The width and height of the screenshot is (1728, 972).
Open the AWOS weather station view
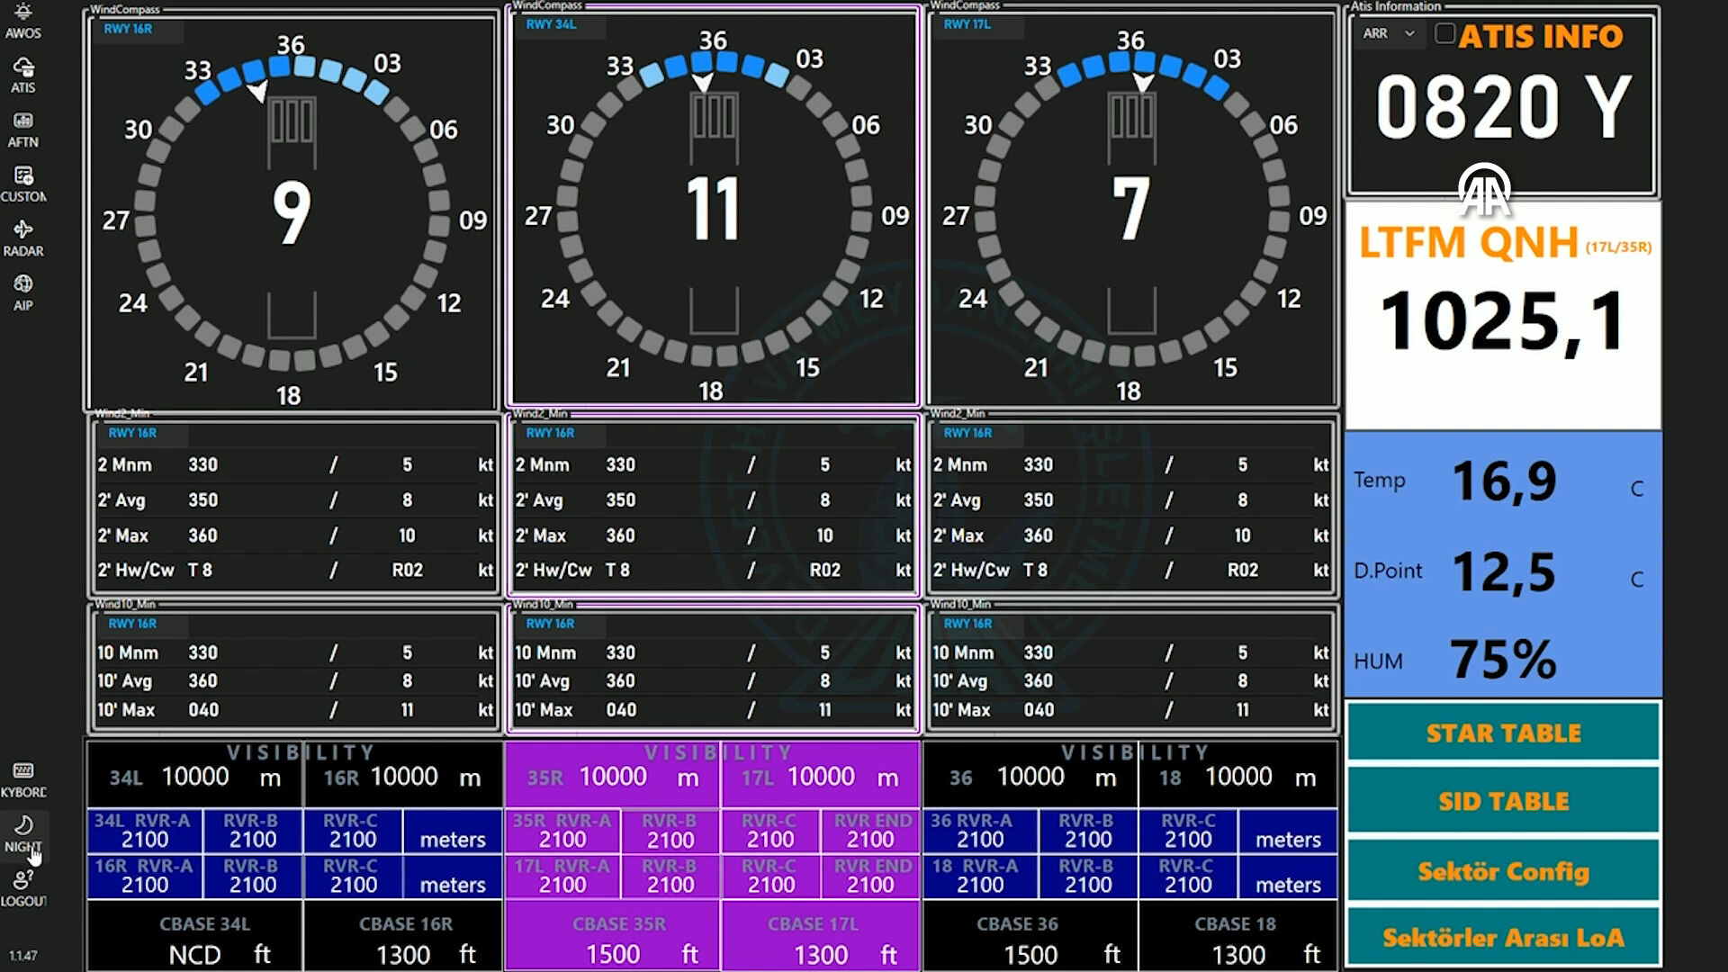[23, 21]
